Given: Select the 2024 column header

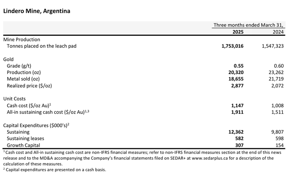Looking at the screenshot, I should coord(278,32).
